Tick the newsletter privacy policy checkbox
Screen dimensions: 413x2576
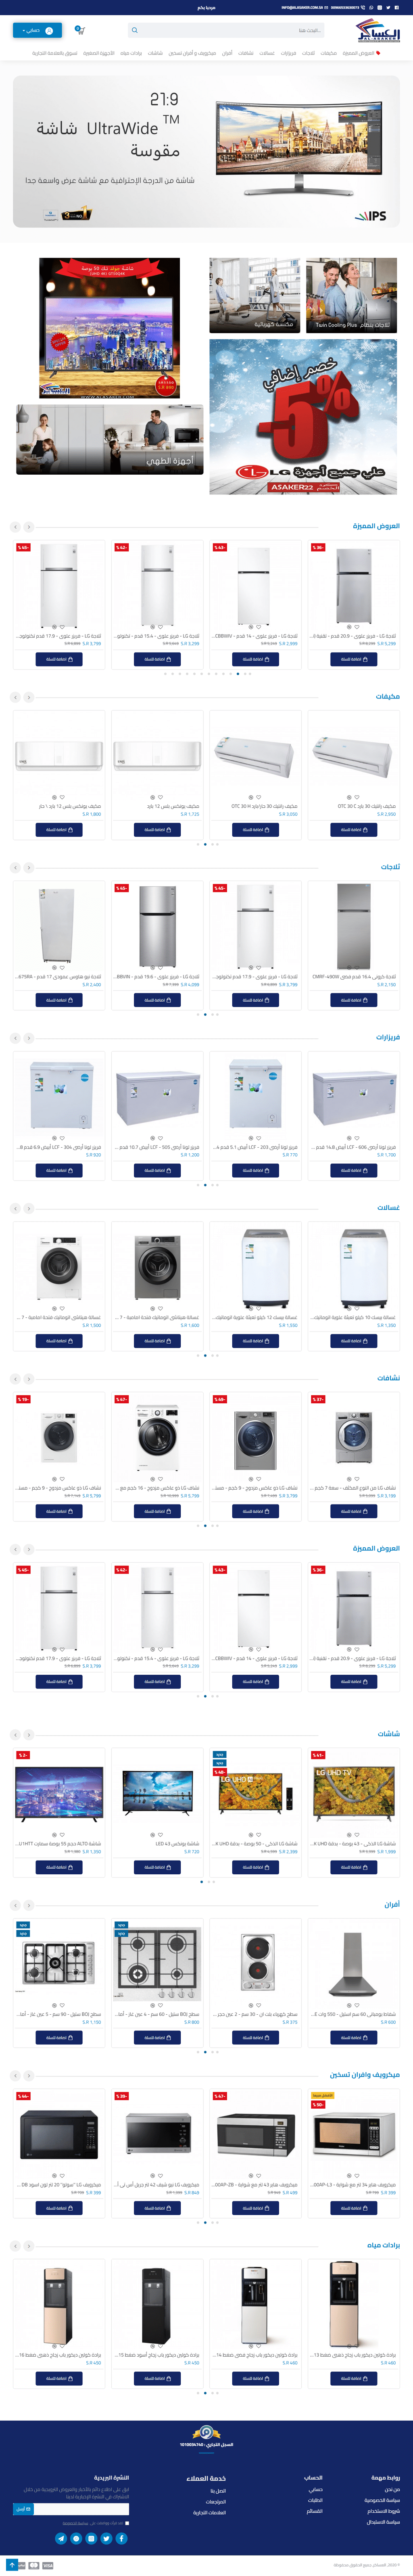tap(127, 2523)
